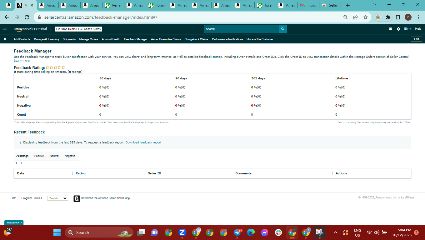Click the share page icon
The image size is (425, 240).
click(x=356, y=17)
